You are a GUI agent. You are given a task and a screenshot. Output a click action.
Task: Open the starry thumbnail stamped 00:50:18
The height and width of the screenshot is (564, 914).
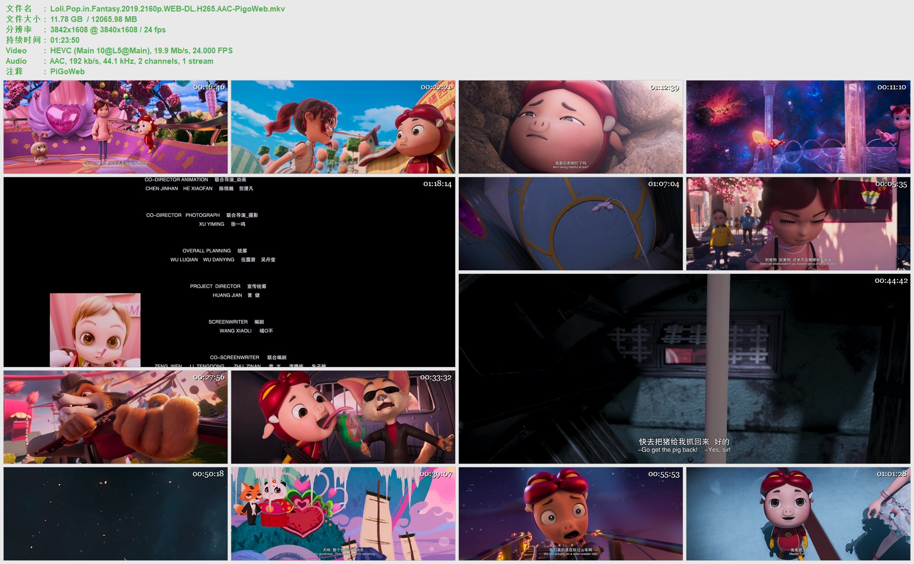pyautogui.click(x=116, y=514)
